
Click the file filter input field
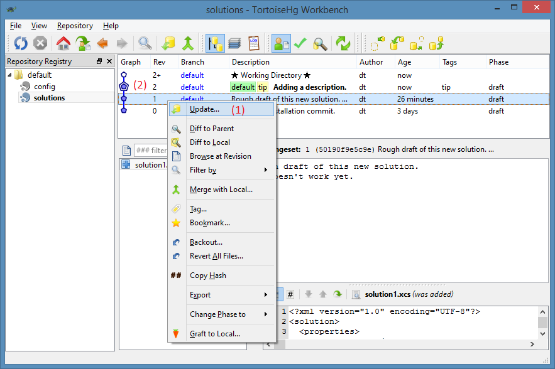click(151, 151)
